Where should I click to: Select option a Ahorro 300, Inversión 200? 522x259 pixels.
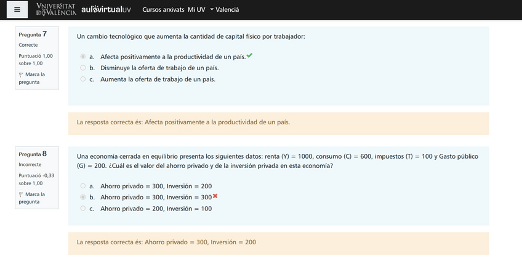tap(83, 186)
